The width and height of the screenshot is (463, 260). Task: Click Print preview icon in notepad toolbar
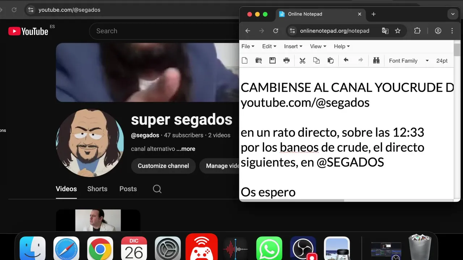(x=259, y=61)
